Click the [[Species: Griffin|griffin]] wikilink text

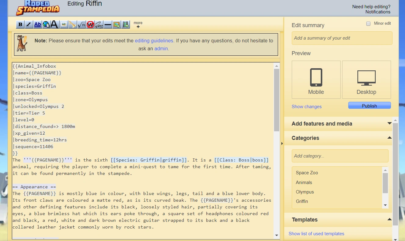point(149,160)
